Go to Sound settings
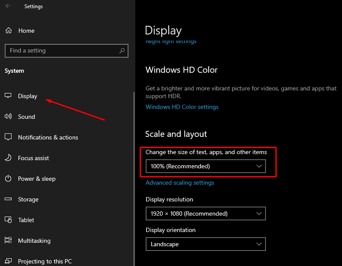 [x=26, y=117]
